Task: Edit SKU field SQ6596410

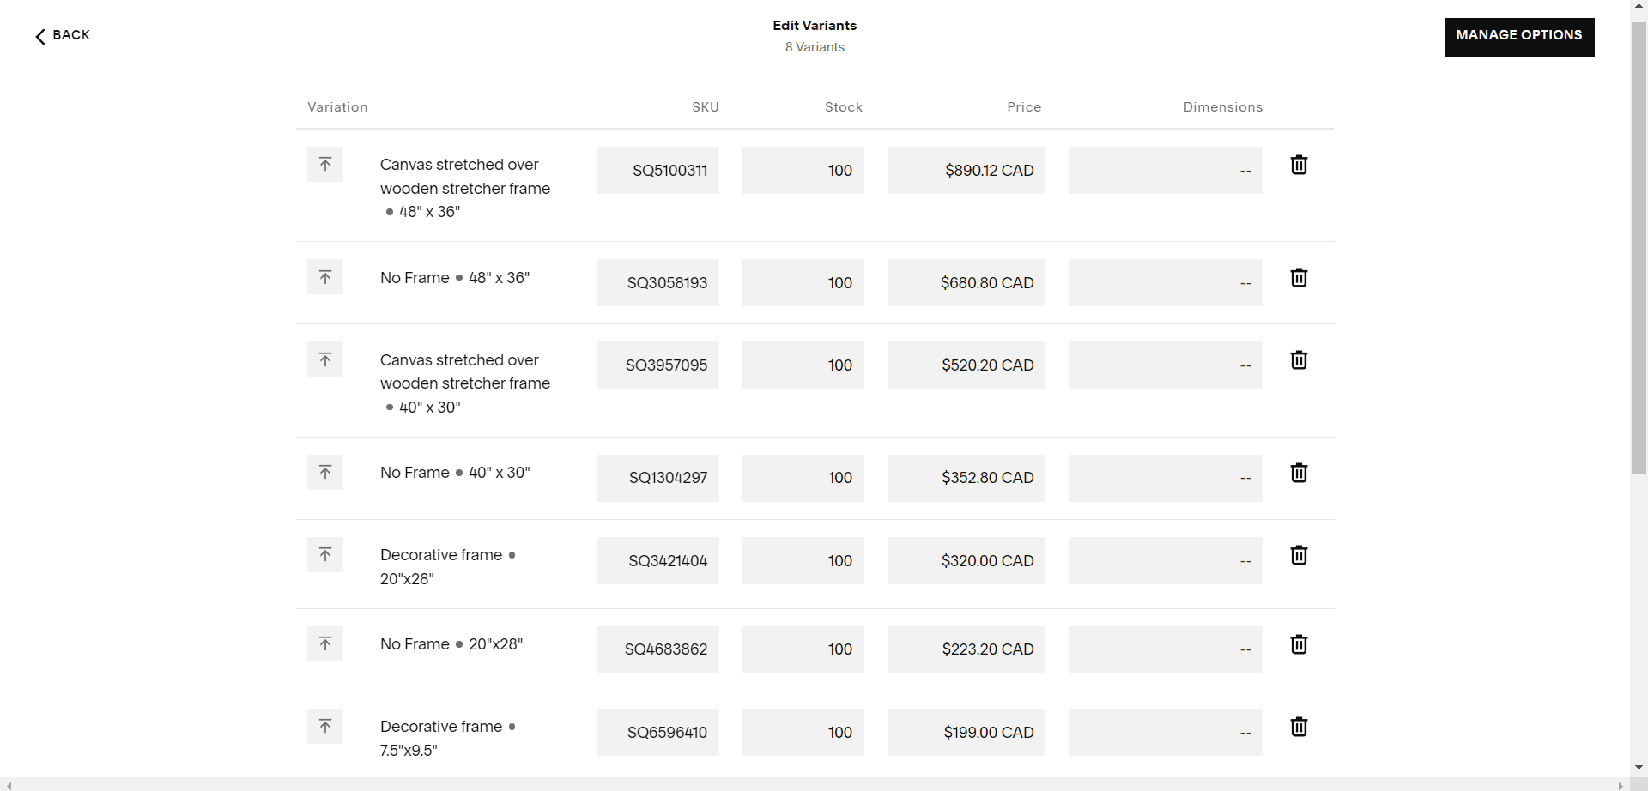Action: pos(658,732)
